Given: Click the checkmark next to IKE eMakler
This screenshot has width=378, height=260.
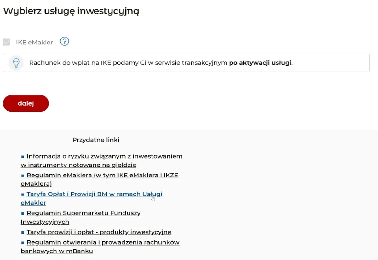Looking at the screenshot, I should 6,42.
